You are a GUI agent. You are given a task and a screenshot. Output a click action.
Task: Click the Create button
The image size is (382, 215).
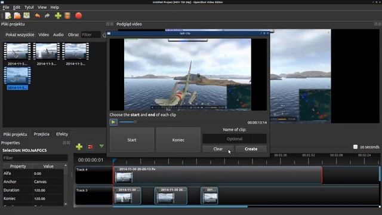(x=251, y=149)
